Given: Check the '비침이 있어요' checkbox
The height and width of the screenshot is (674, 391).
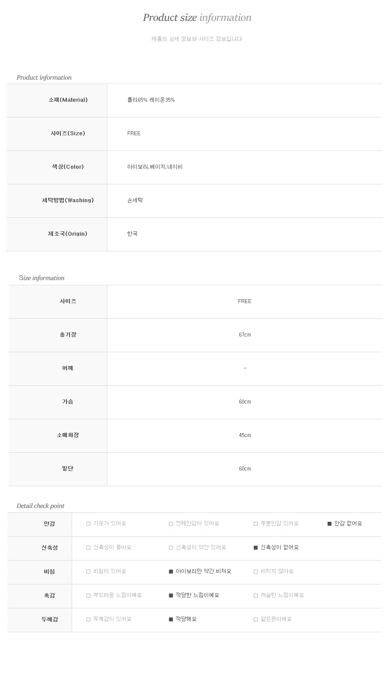Looking at the screenshot, I should click(89, 571).
